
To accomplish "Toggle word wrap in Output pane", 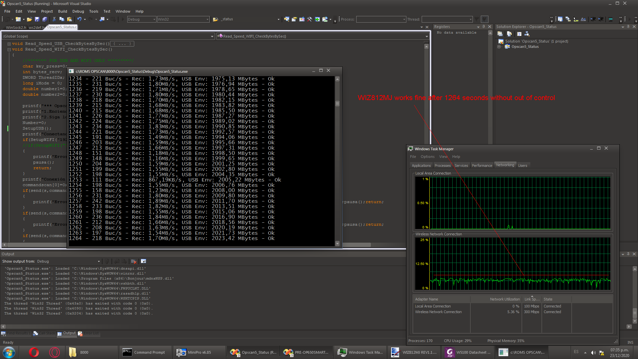I will coord(144,261).
